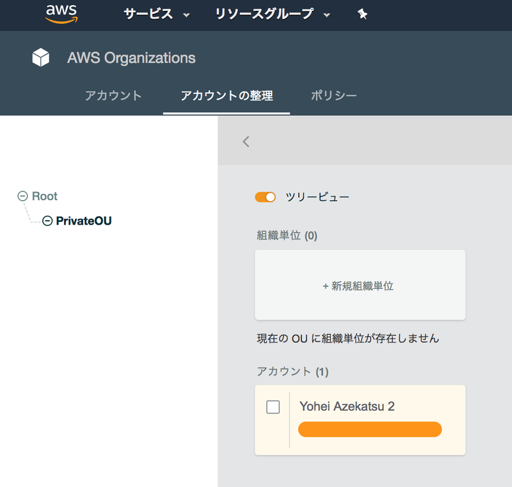
Task: Open the サービス dropdown menu
Action: pos(156,14)
